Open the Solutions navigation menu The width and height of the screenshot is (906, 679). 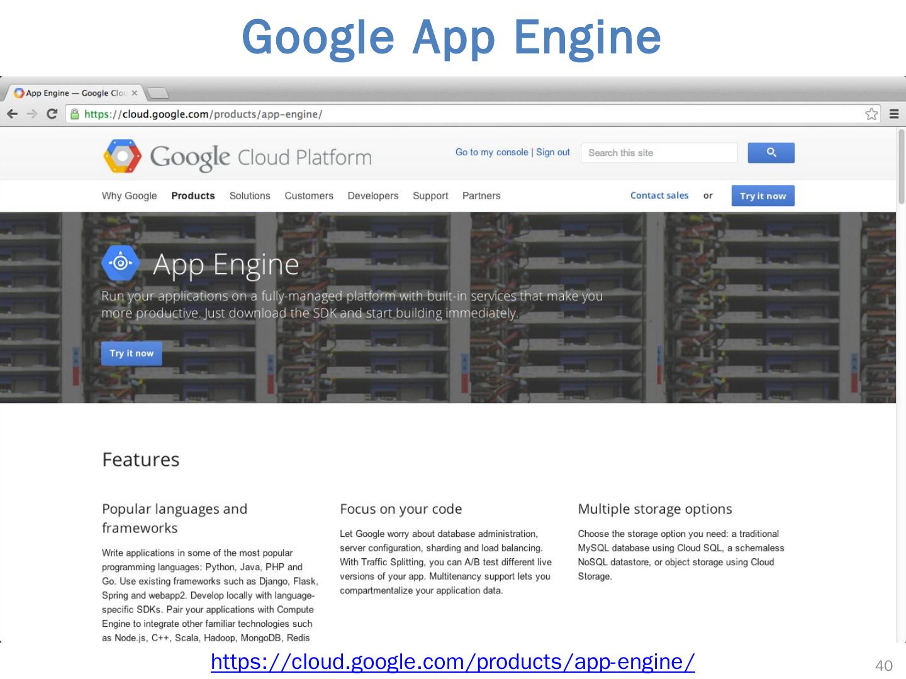coord(250,196)
